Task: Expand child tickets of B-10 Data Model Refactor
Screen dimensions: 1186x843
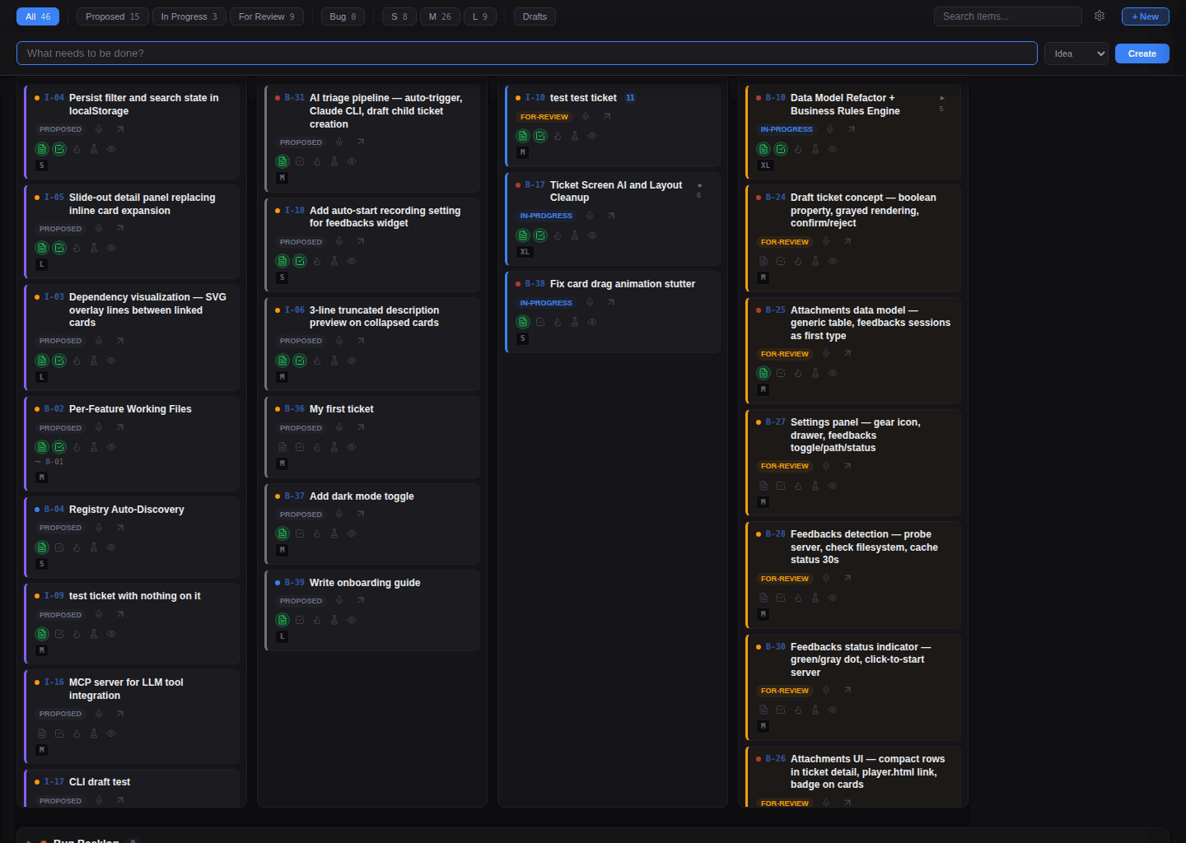Action: [x=942, y=98]
